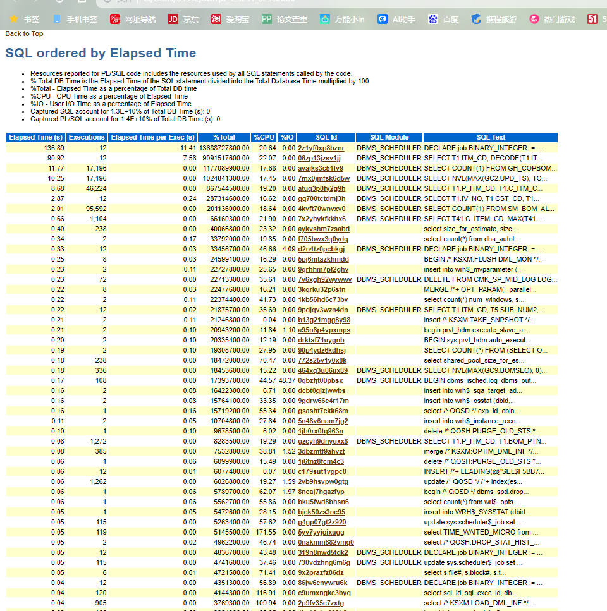
Task: Open the PP 论文查重 bookmark icon
Action: click(267, 19)
